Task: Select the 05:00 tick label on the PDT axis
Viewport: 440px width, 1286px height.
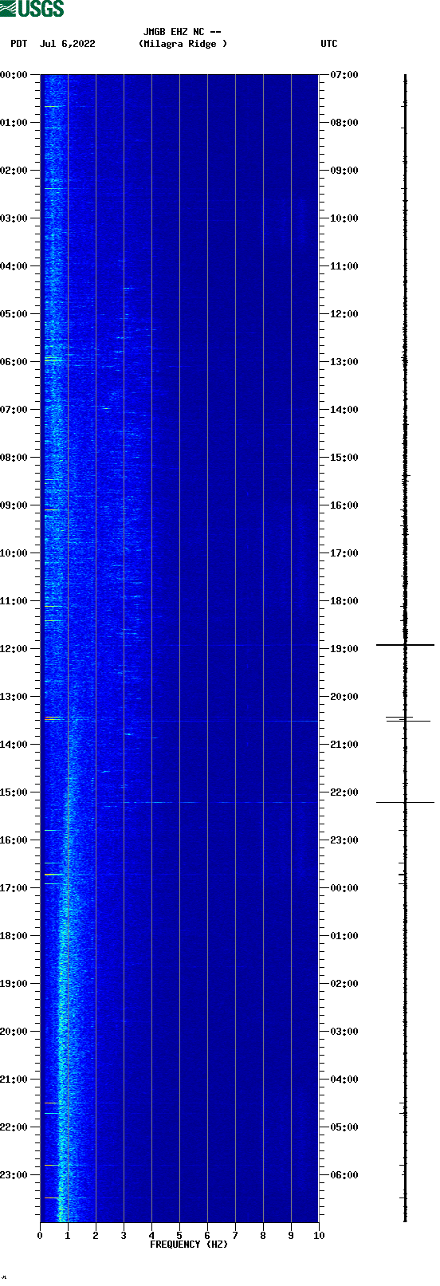Action: pyautogui.click(x=14, y=314)
